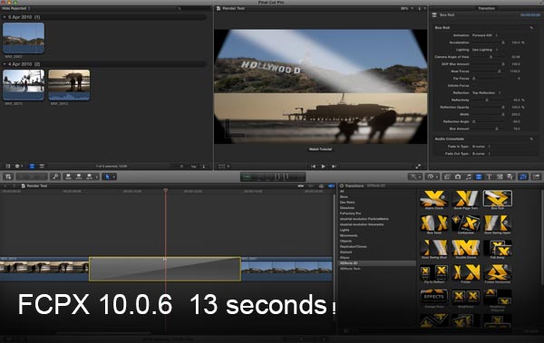Viewport: 544px width, 343px height.
Task: Reset Audio Crossfade parameters arrow
Action: tap(531, 139)
